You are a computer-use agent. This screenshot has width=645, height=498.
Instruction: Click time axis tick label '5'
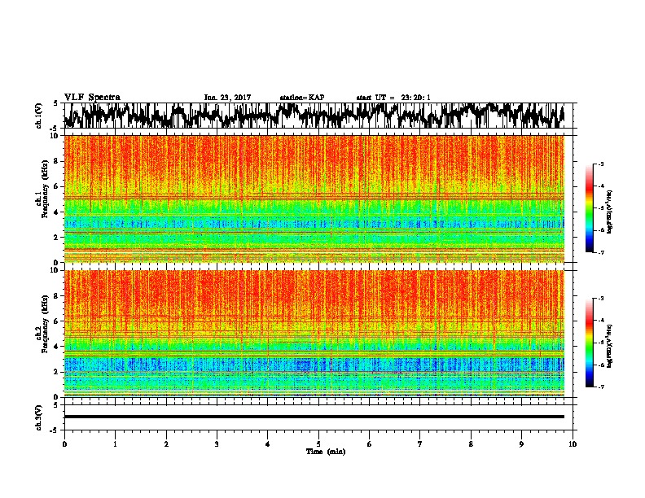click(x=318, y=443)
